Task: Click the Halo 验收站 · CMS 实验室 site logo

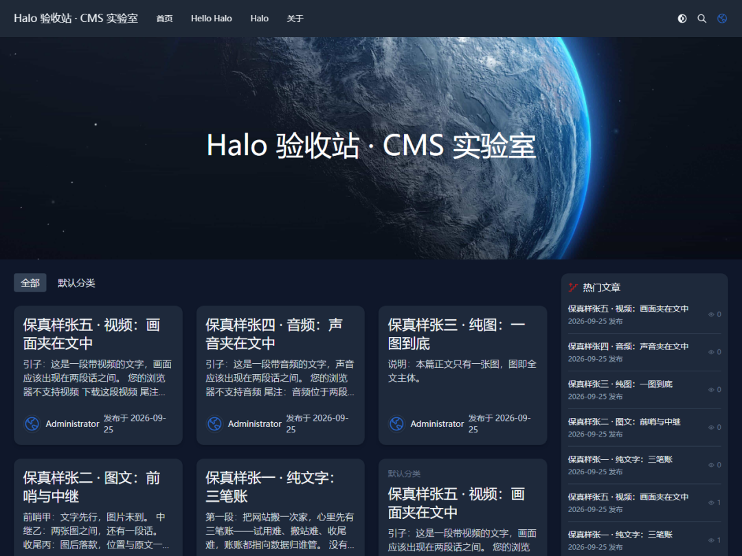Action: click(76, 19)
